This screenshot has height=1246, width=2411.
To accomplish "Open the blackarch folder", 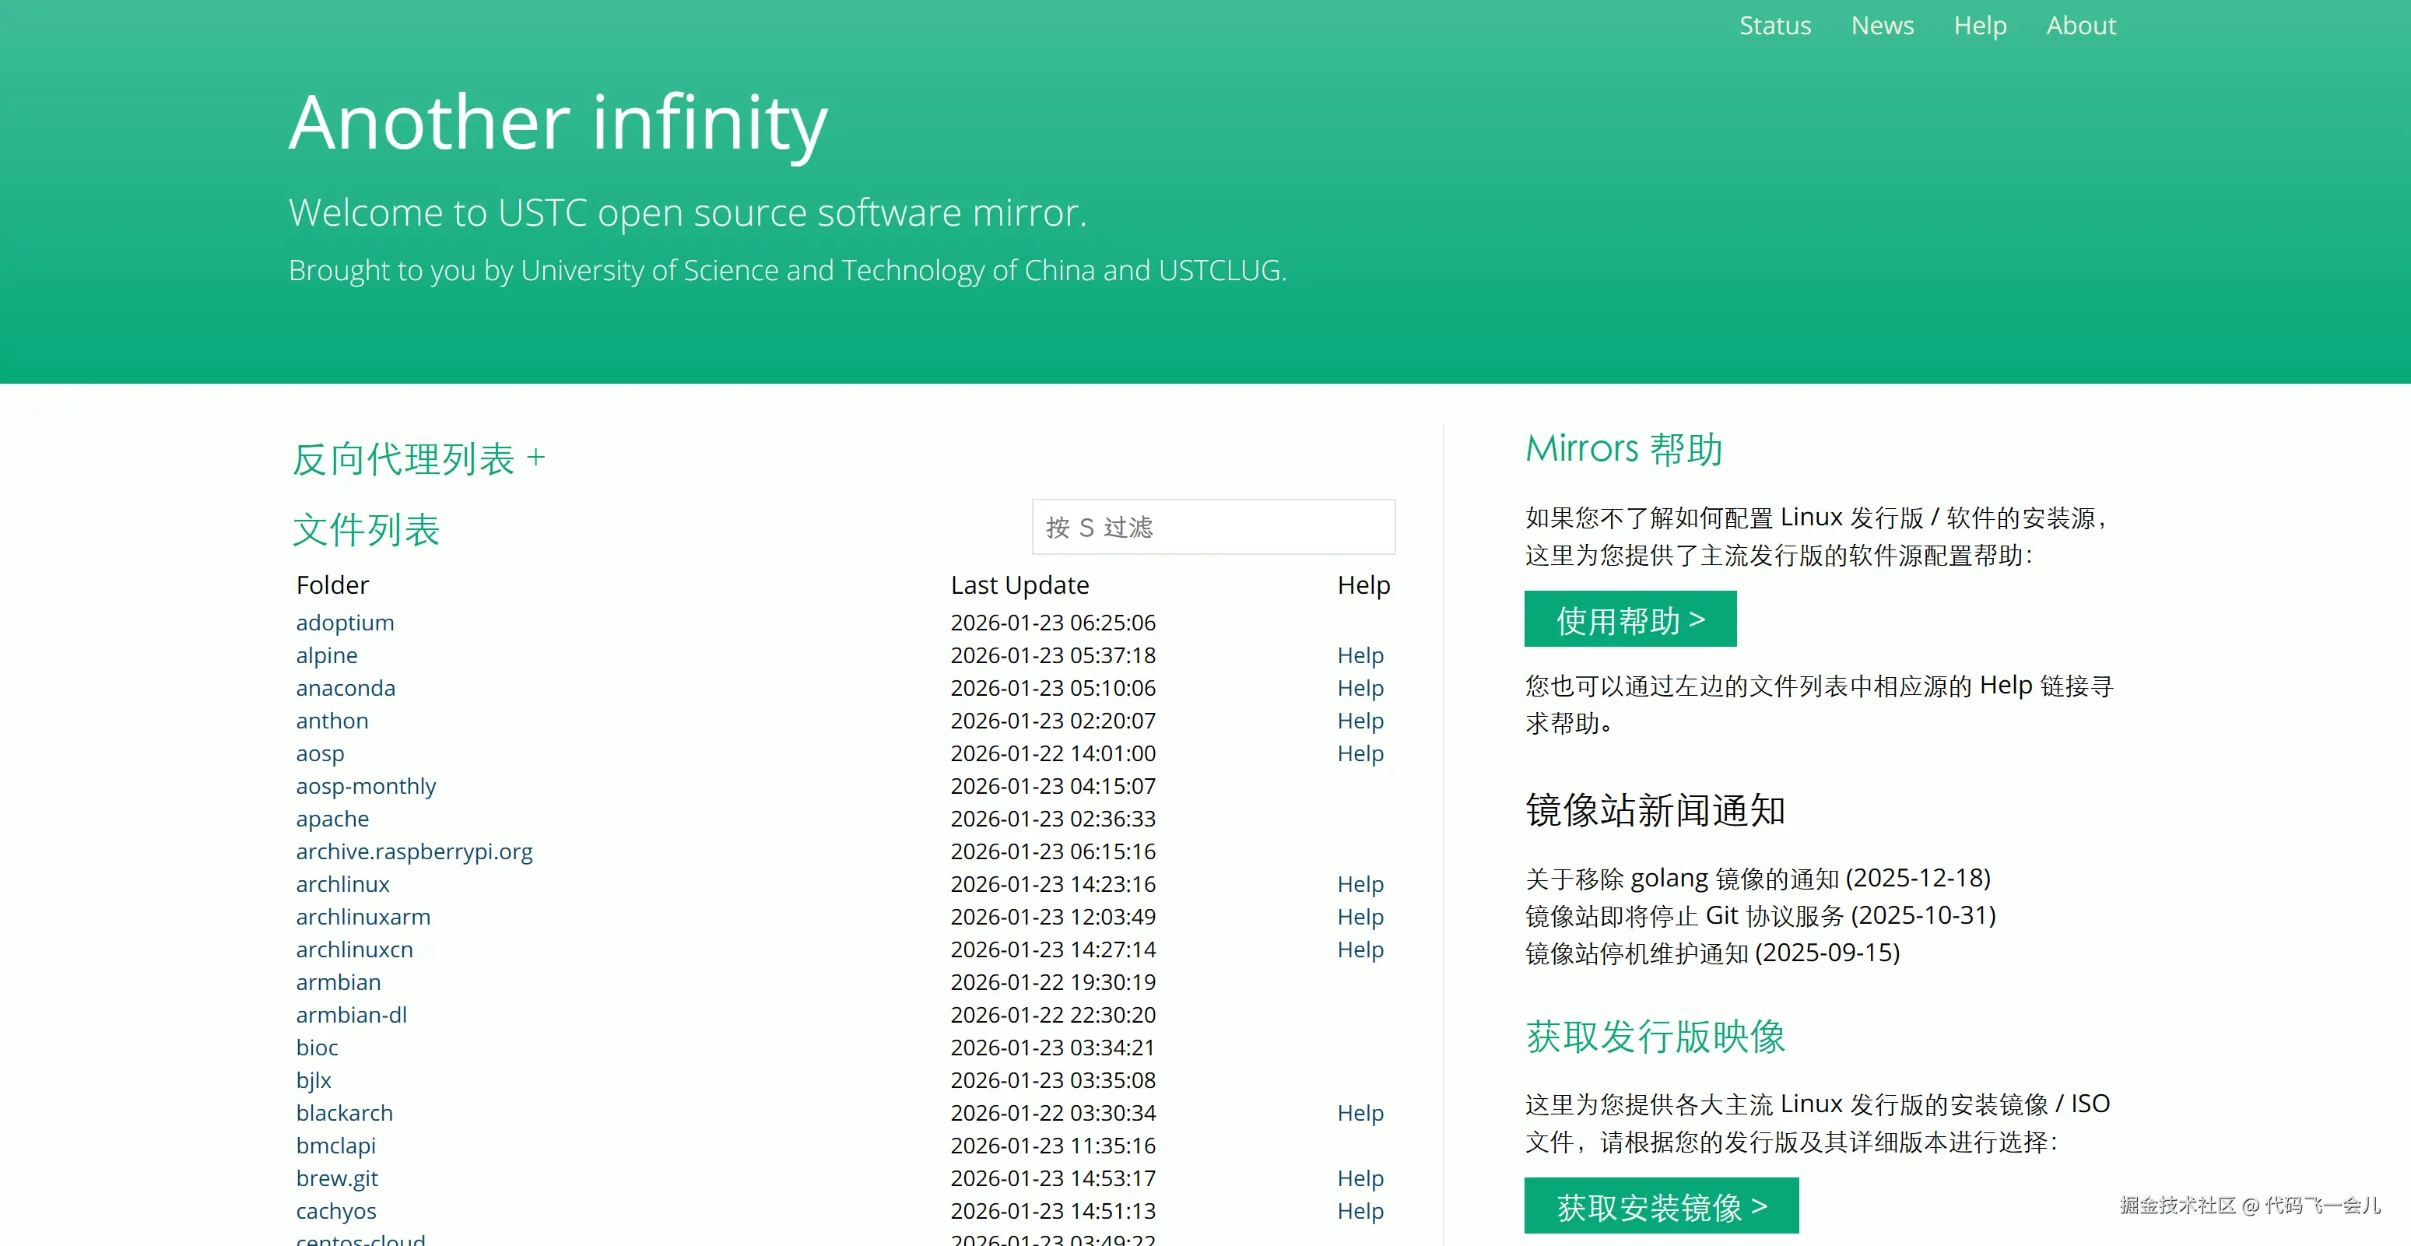I will pyautogui.click(x=343, y=1112).
